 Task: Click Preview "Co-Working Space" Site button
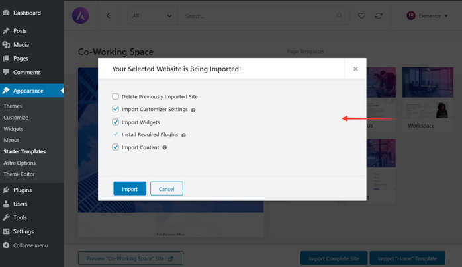tap(130, 258)
